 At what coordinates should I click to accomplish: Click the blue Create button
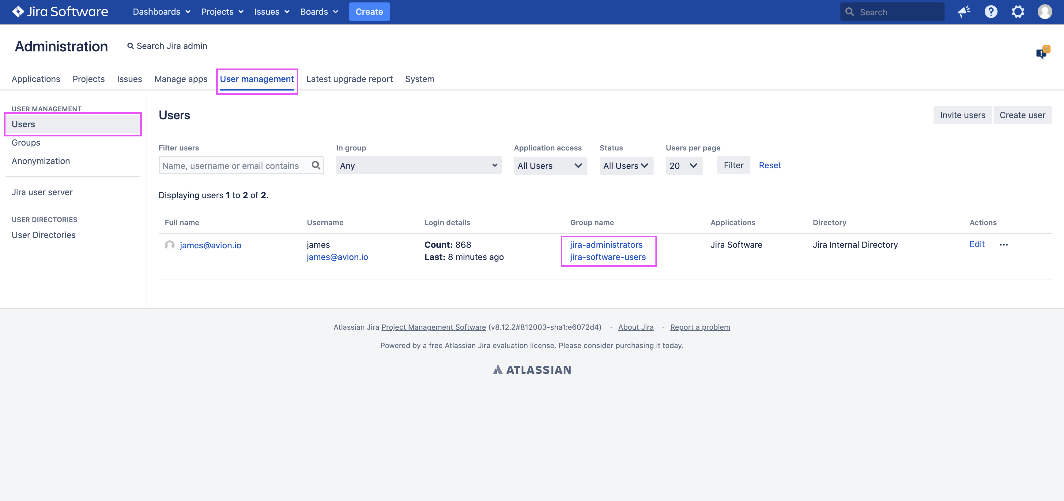[x=369, y=12]
